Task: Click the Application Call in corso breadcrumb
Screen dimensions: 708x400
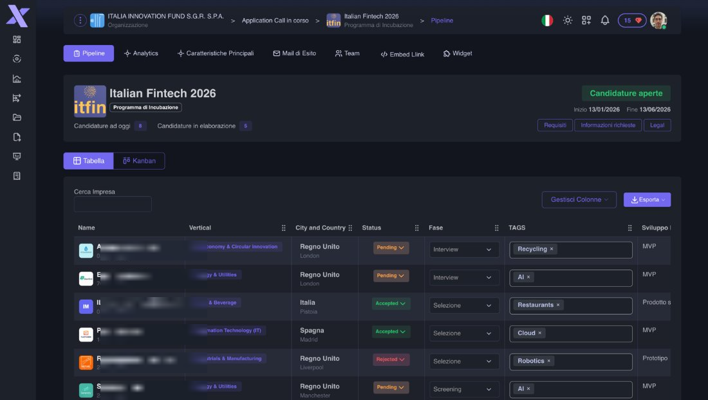Action: coord(275,21)
